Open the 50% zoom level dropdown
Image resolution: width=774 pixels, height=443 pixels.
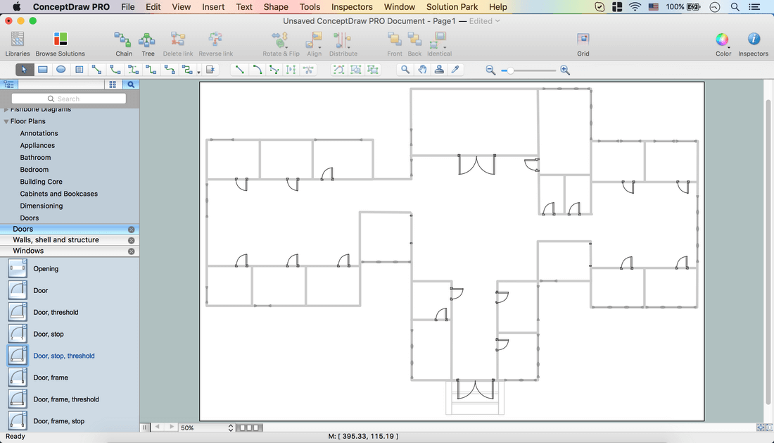(231, 428)
